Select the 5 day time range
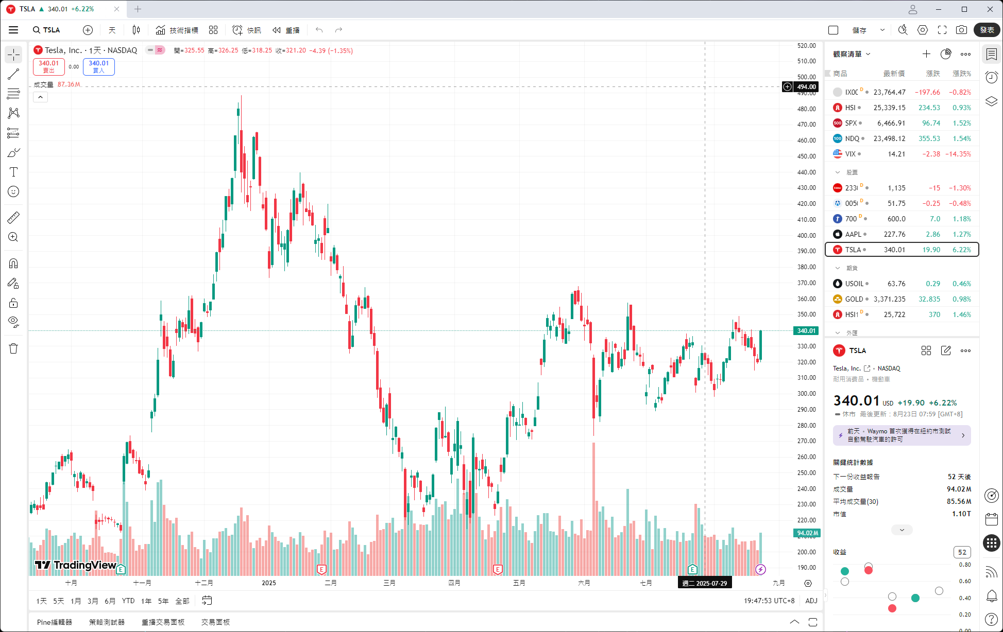This screenshot has height=632, width=1003. 59,601
